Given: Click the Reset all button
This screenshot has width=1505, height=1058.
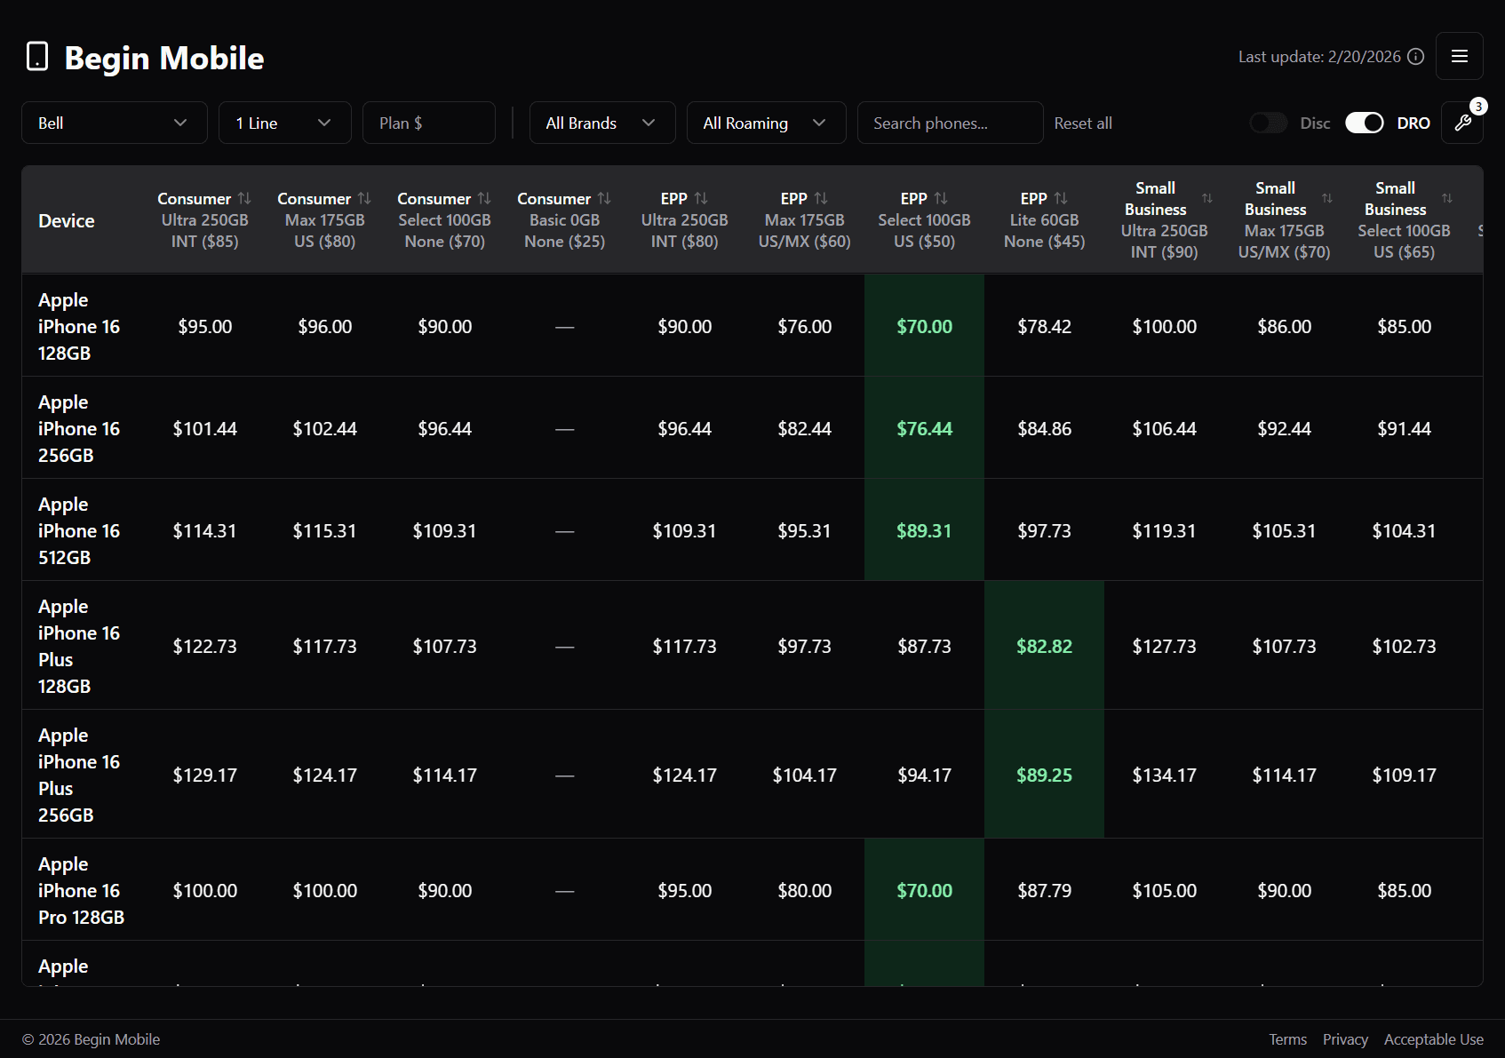Looking at the screenshot, I should pos(1083,123).
